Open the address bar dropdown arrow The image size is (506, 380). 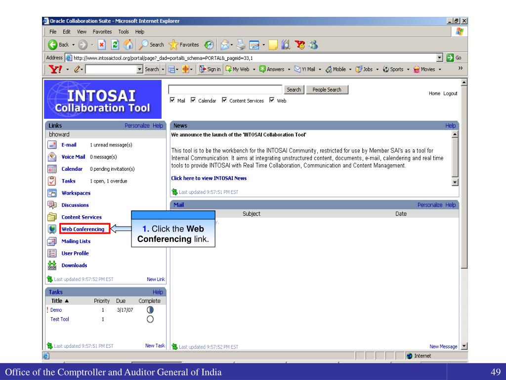pos(439,58)
